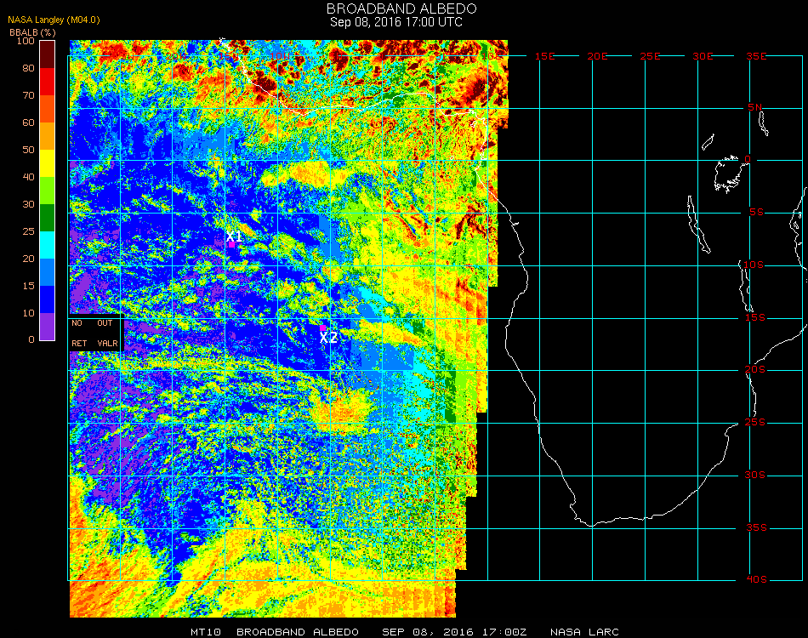The height and width of the screenshot is (638, 808).
Task: Click the 5S latitude label
Action: (756, 213)
